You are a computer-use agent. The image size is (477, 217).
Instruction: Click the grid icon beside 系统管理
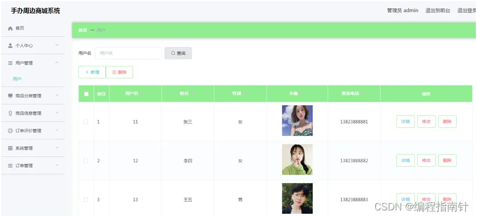[10, 149]
